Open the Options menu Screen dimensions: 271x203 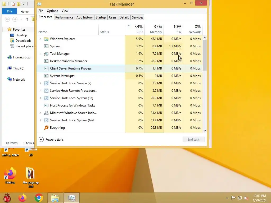[x=52, y=11]
